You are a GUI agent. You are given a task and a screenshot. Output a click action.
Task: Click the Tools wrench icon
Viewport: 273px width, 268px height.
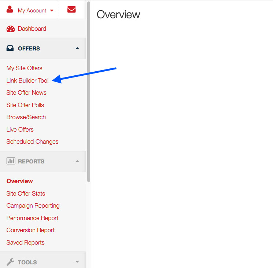(x=10, y=262)
